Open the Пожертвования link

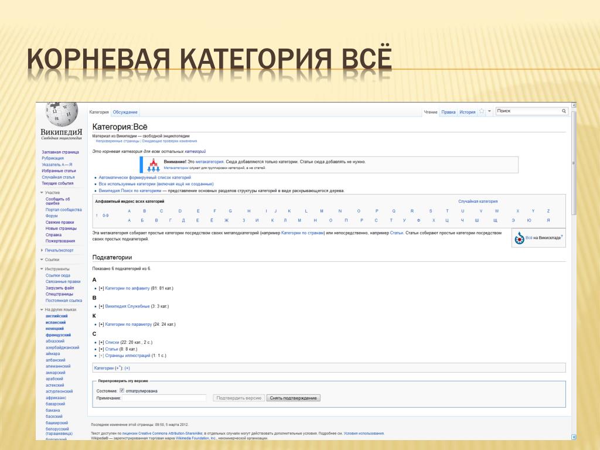click(60, 241)
